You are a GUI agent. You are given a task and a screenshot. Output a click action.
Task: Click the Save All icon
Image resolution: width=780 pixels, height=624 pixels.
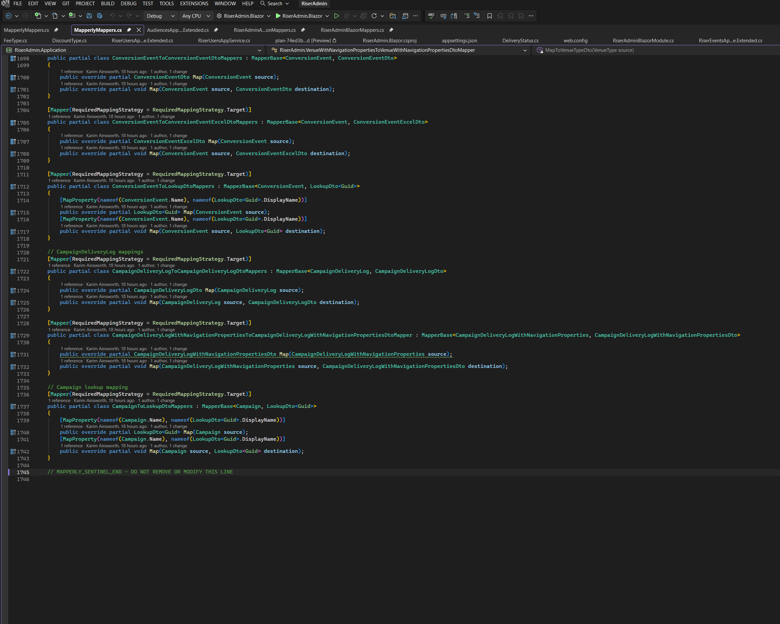click(x=99, y=16)
